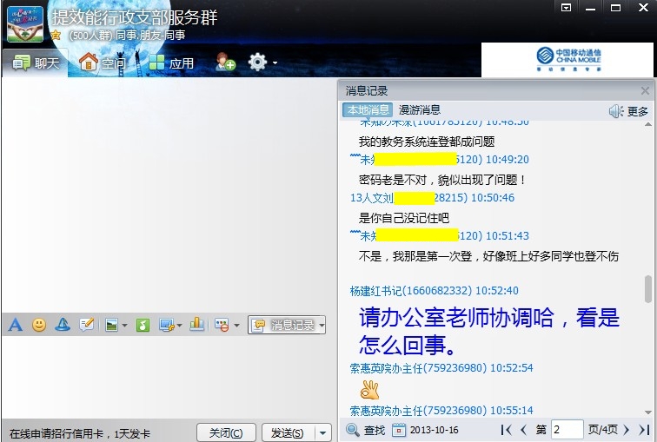Click the message history scrollbar thumb

pyautogui.click(x=648, y=289)
